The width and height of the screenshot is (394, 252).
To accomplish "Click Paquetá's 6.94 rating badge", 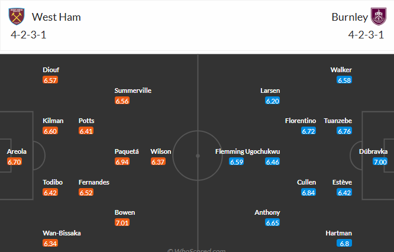I will click(x=122, y=161).
